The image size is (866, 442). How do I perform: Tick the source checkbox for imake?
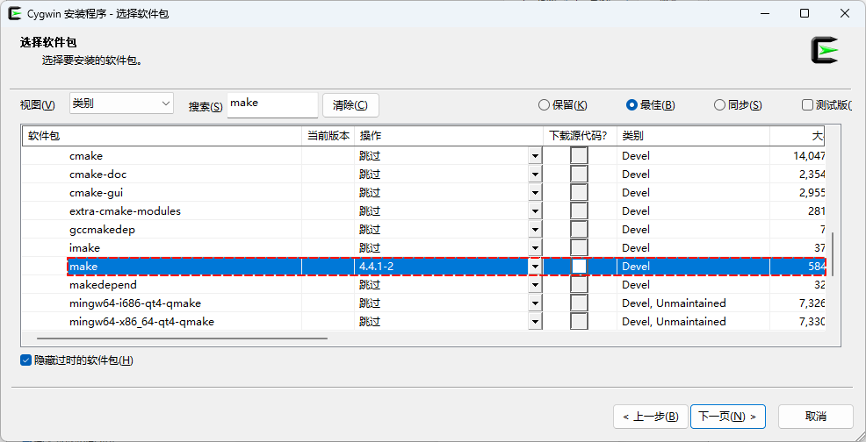pos(579,248)
